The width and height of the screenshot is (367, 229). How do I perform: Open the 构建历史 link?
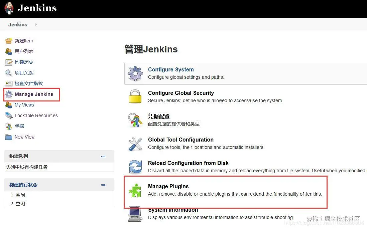(24, 62)
